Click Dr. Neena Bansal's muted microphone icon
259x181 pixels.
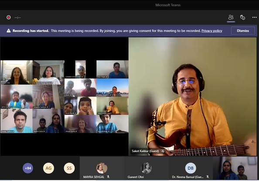pyautogui.click(x=208, y=177)
